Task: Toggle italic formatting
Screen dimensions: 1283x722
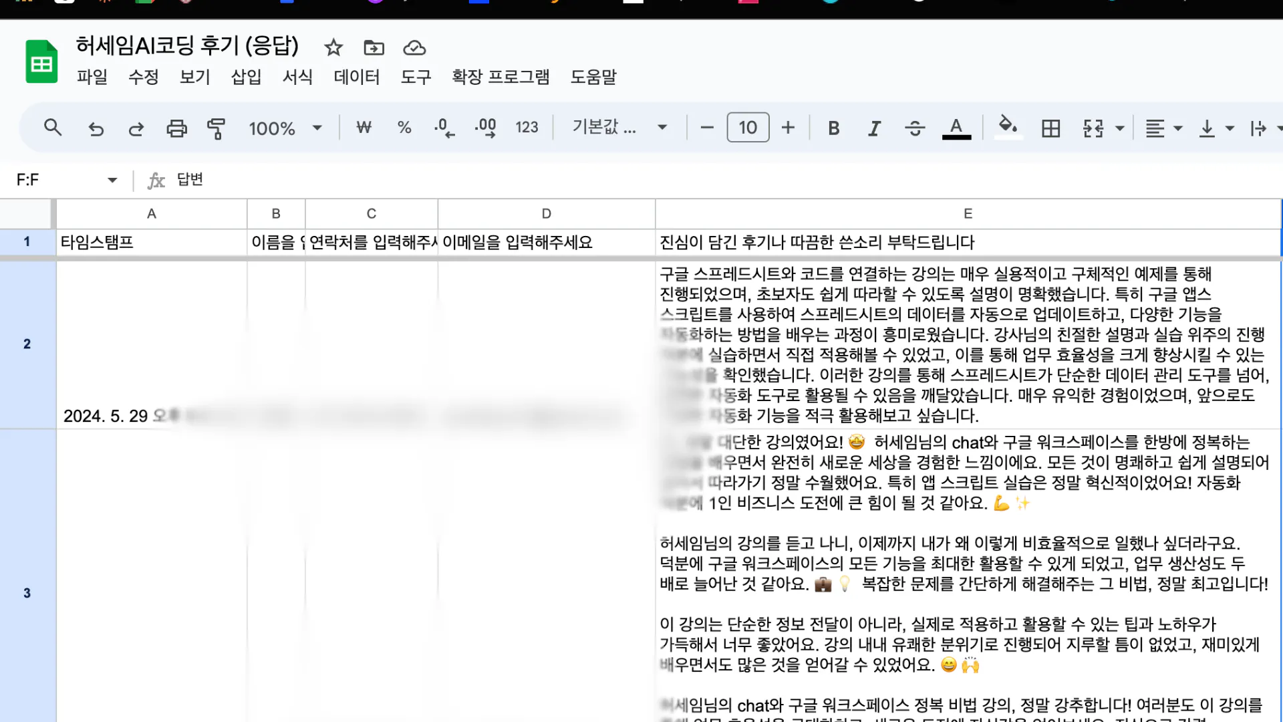Action: (x=874, y=128)
